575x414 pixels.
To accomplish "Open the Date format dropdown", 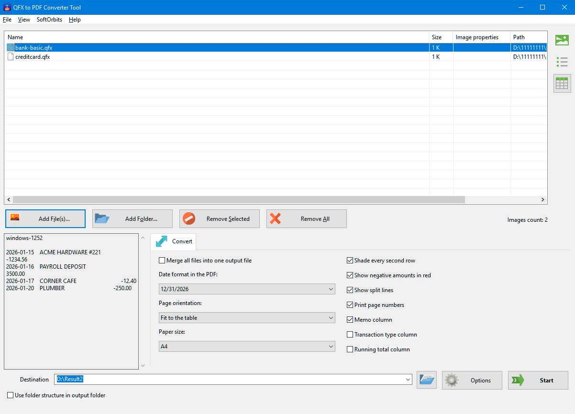I will [x=247, y=289].
